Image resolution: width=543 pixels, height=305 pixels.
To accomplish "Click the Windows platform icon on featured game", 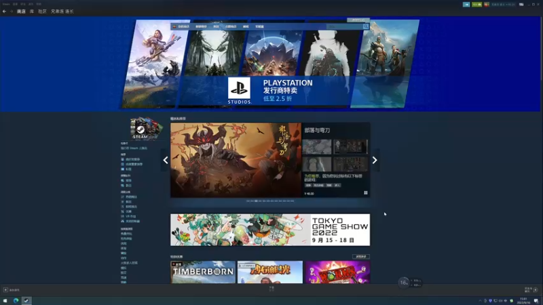I will tap(366, 193).
